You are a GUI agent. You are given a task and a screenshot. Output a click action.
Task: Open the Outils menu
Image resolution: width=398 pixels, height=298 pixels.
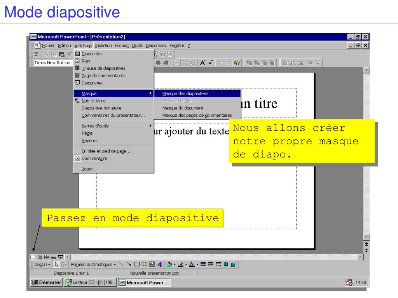point(137,46)
